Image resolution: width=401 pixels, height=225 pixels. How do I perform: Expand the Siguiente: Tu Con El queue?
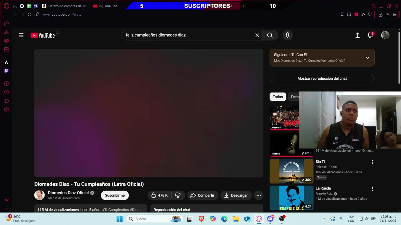[367, 57]
